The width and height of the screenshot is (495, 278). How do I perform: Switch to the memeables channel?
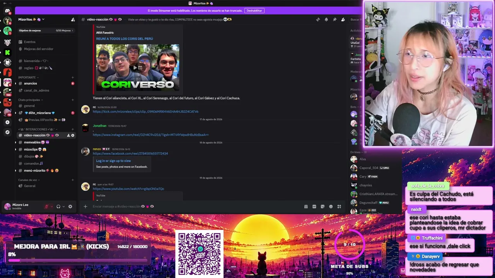(x=46, y=142)
